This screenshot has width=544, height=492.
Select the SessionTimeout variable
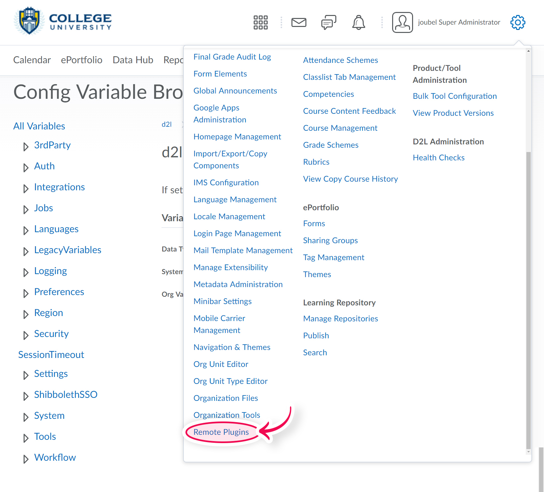tap(51, 355)
